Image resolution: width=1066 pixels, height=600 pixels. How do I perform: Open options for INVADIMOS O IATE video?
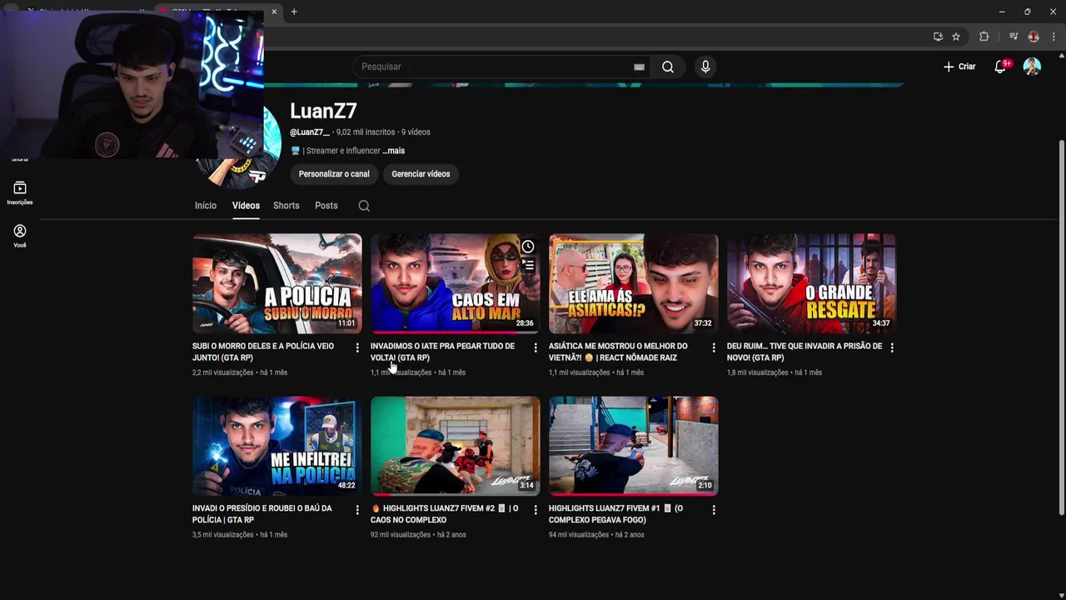[535, 347]
